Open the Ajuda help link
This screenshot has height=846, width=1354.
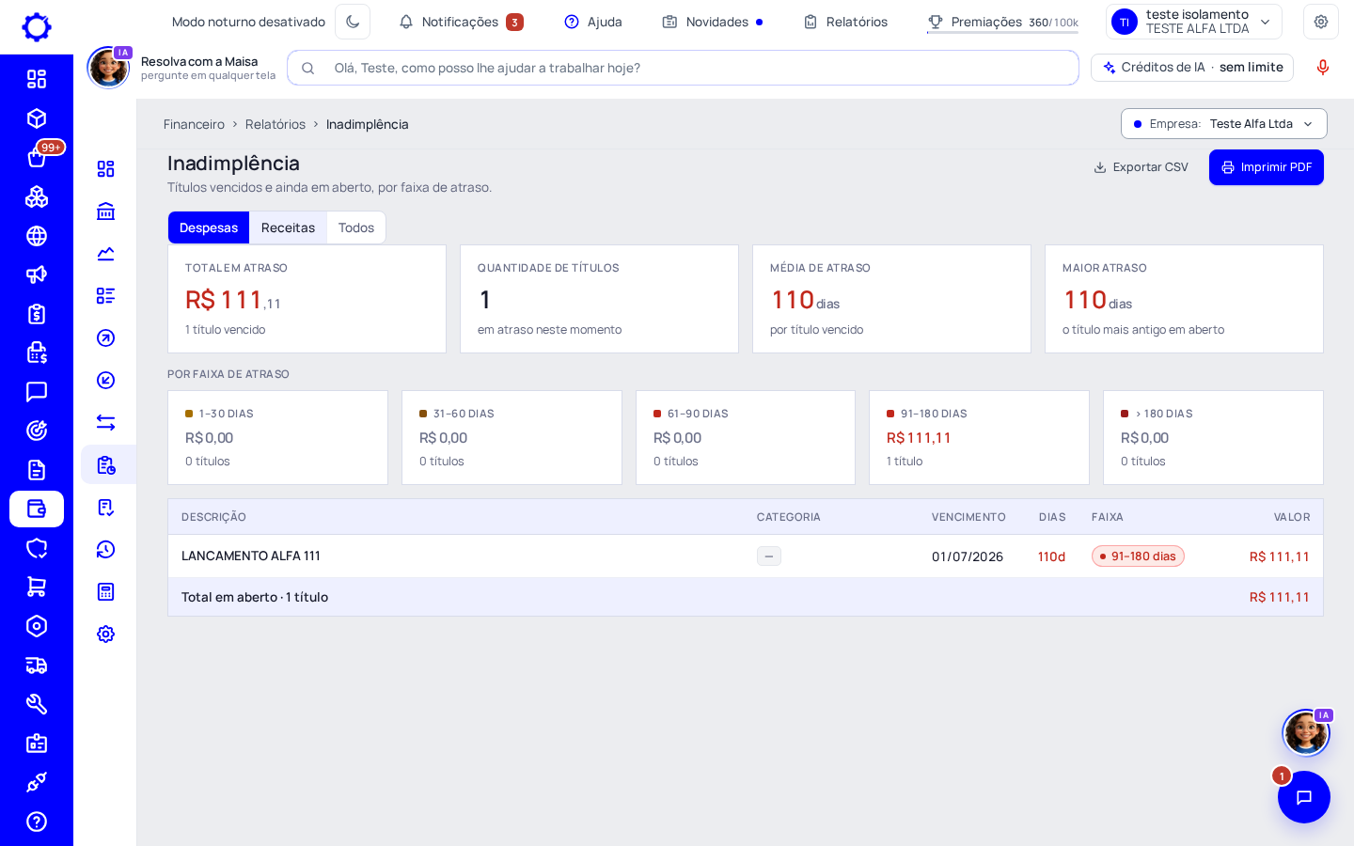click(593, 22)
